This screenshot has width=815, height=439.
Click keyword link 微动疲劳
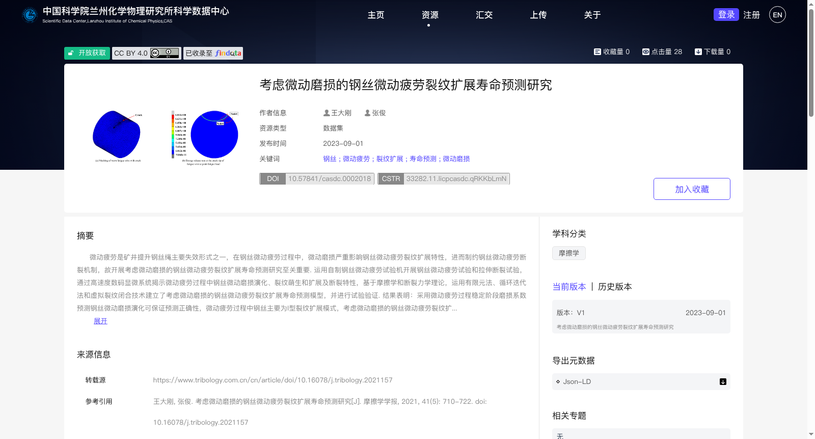click(x=356, y=159)
